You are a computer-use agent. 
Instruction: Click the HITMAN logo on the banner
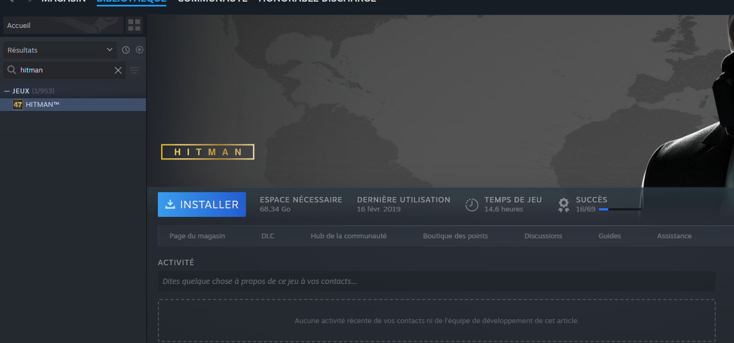(x=208, y=152)
